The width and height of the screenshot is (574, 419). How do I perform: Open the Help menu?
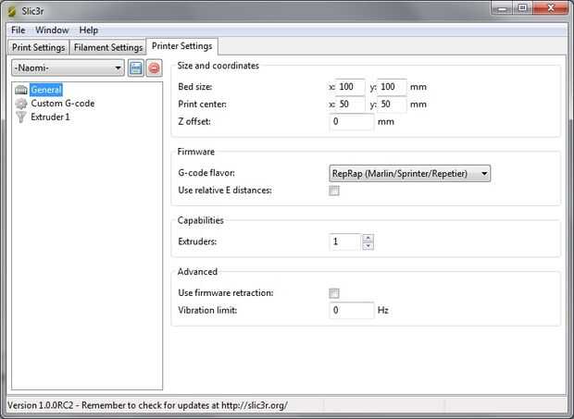coord(89,31)
